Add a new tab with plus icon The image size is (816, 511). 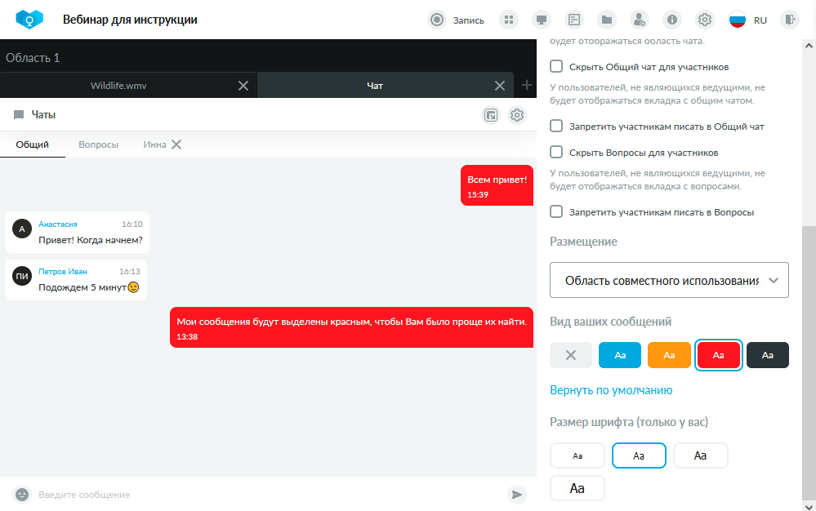pos(527,85)
